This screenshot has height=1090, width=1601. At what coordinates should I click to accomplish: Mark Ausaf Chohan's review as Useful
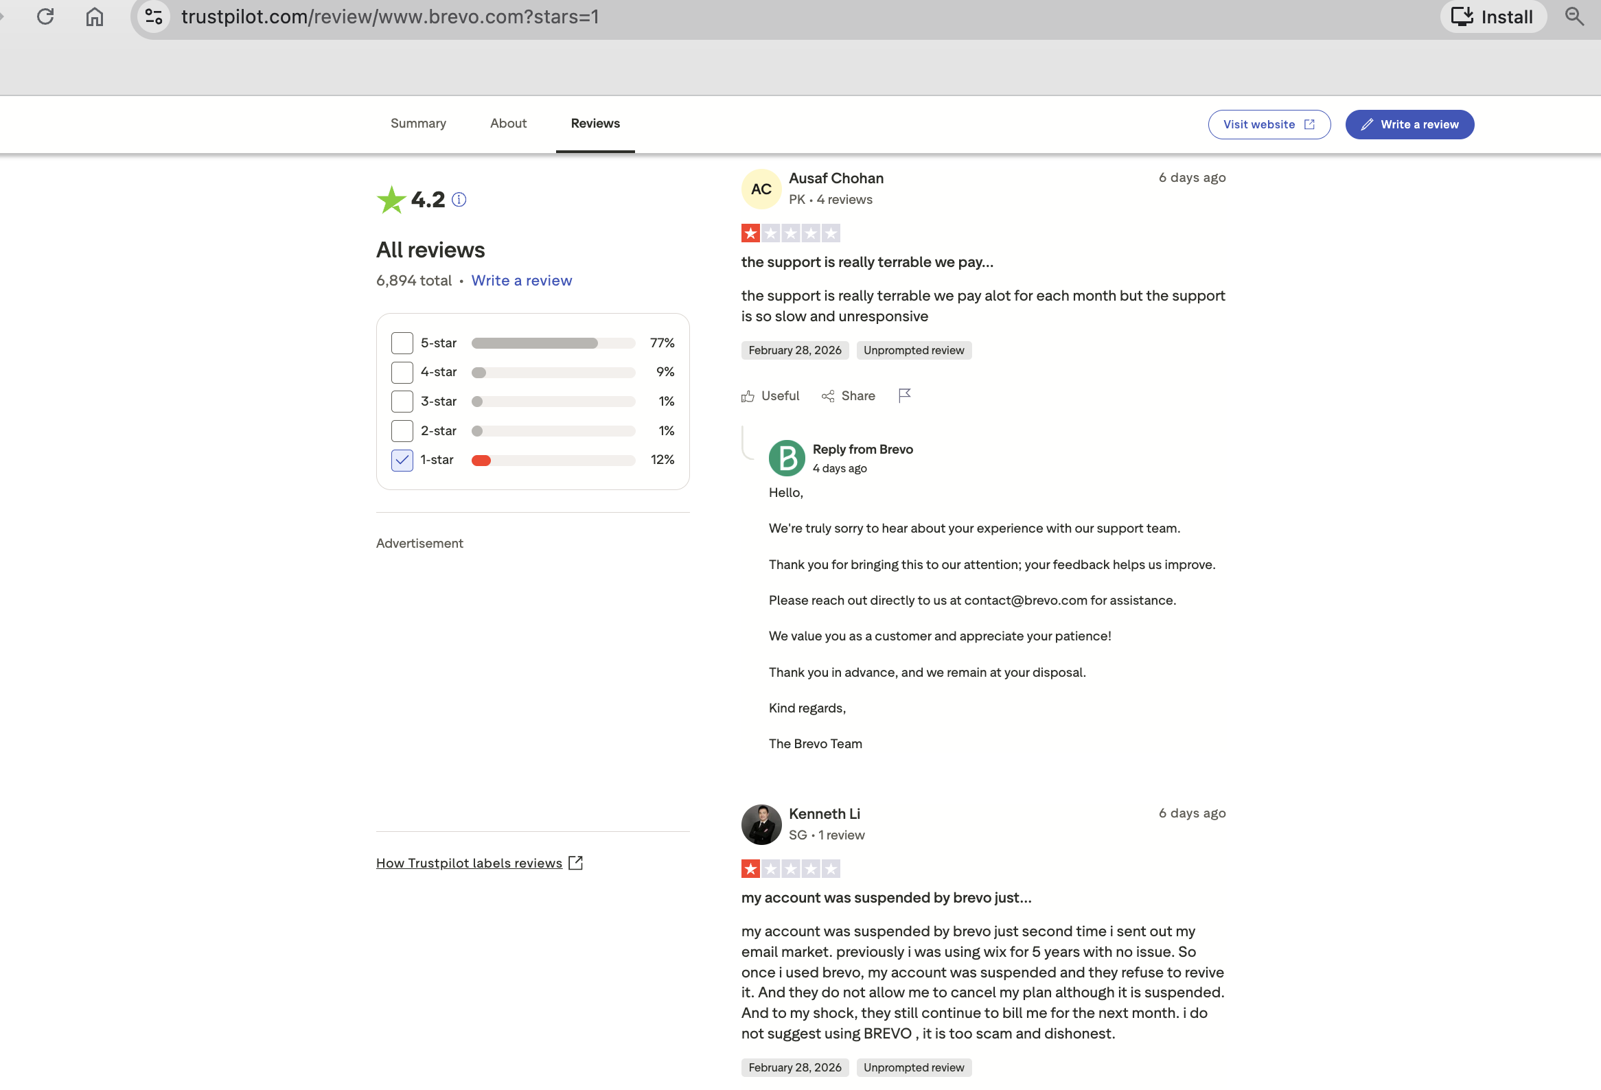(x=770, y=396)
